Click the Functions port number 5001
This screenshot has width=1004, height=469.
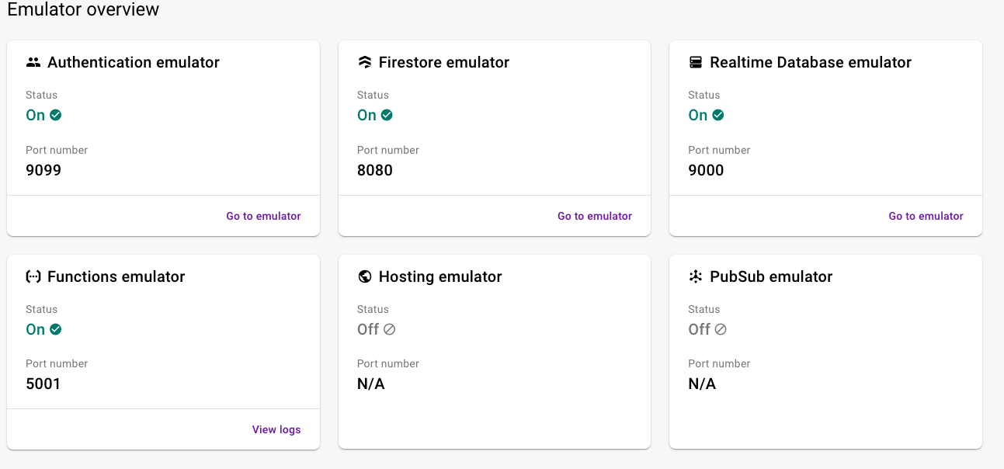(x=43, y=384)
